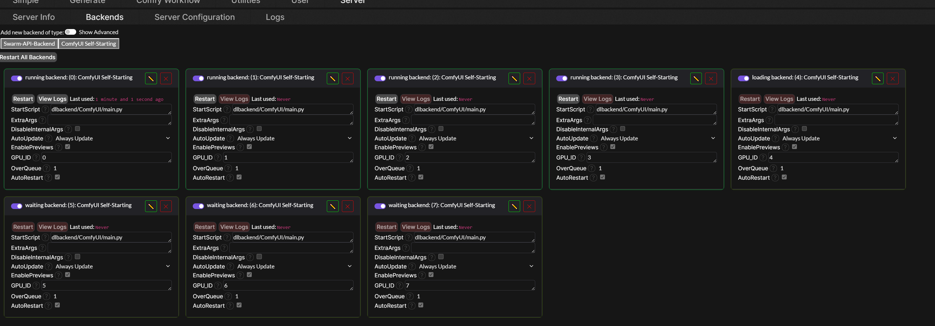Uncheck AutoRestart for backend 5

pyautogui.click(x=57, y=305)
